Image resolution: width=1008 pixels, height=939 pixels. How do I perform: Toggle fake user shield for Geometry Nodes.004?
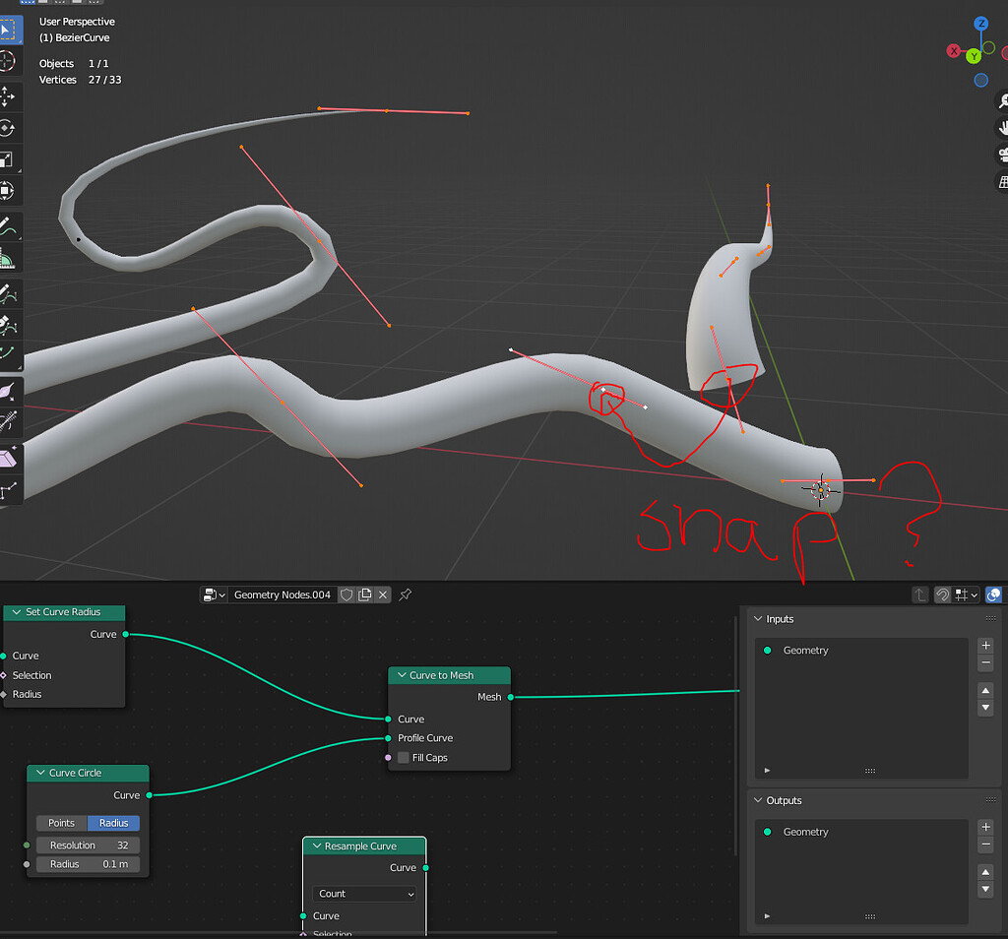346,595
